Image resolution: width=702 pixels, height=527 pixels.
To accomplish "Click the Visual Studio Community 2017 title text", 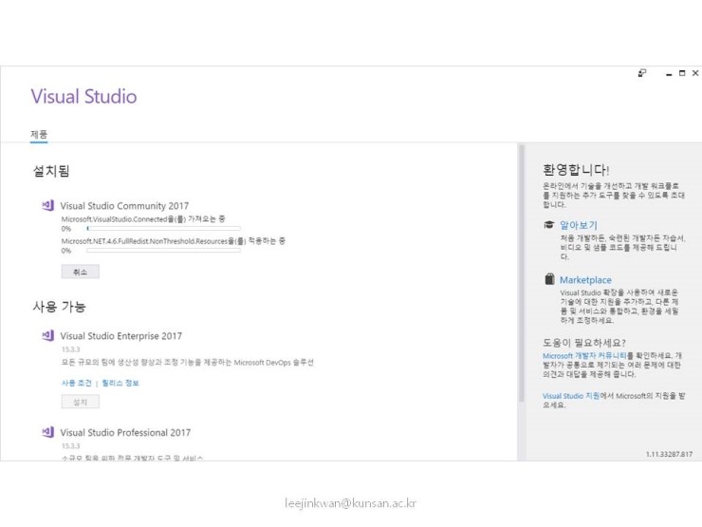I will point(124,206).
